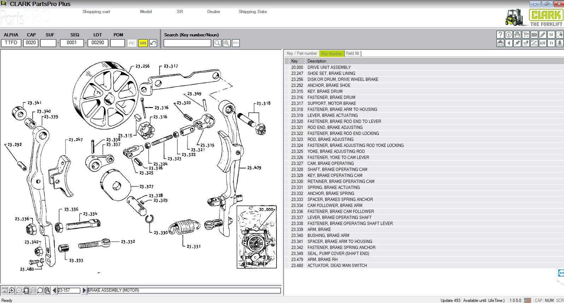Zoom in on the diagram with plus magnifier
The width and height of the screenshot is (564, 303).
click(12, 291)
